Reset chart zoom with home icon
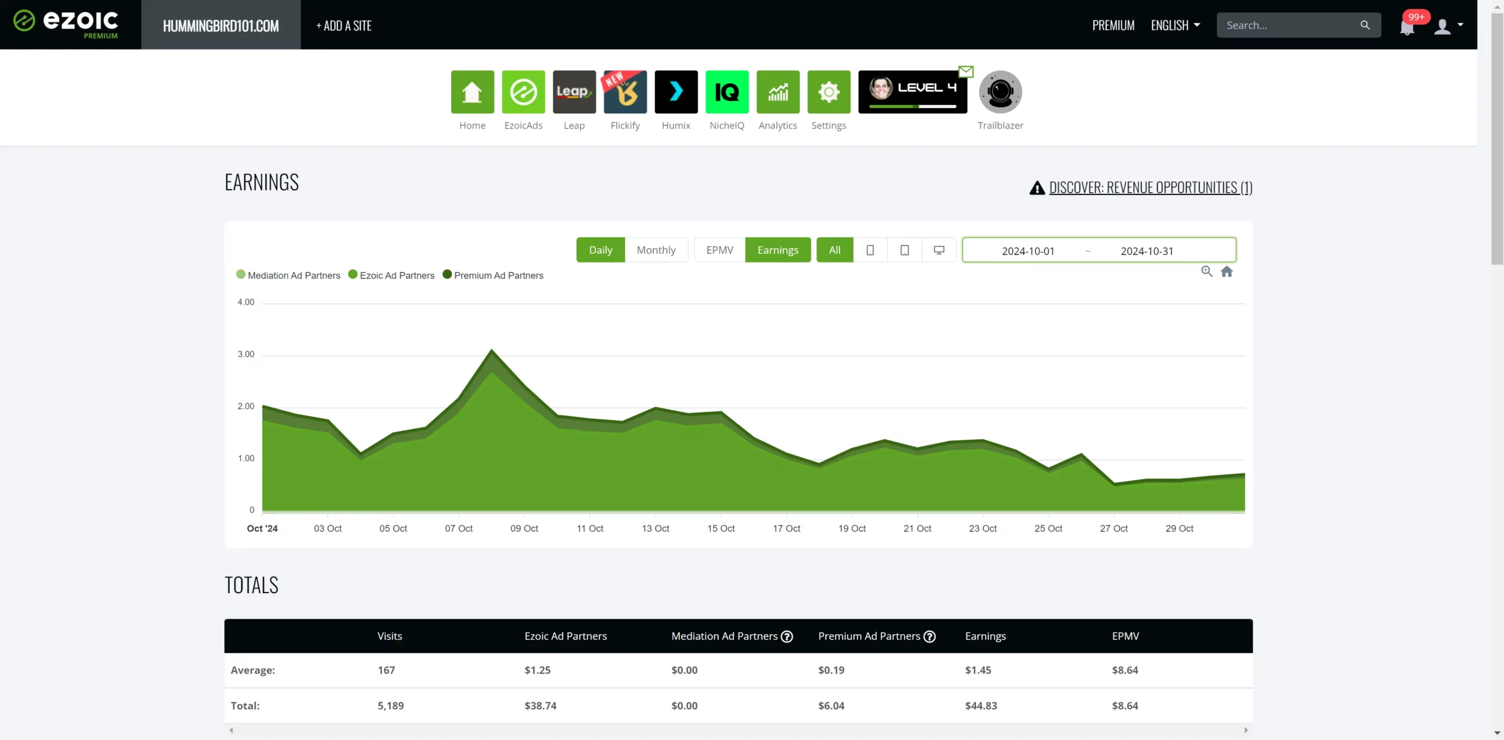This screenshot has width=1504, height=740. click(1227, 271)
